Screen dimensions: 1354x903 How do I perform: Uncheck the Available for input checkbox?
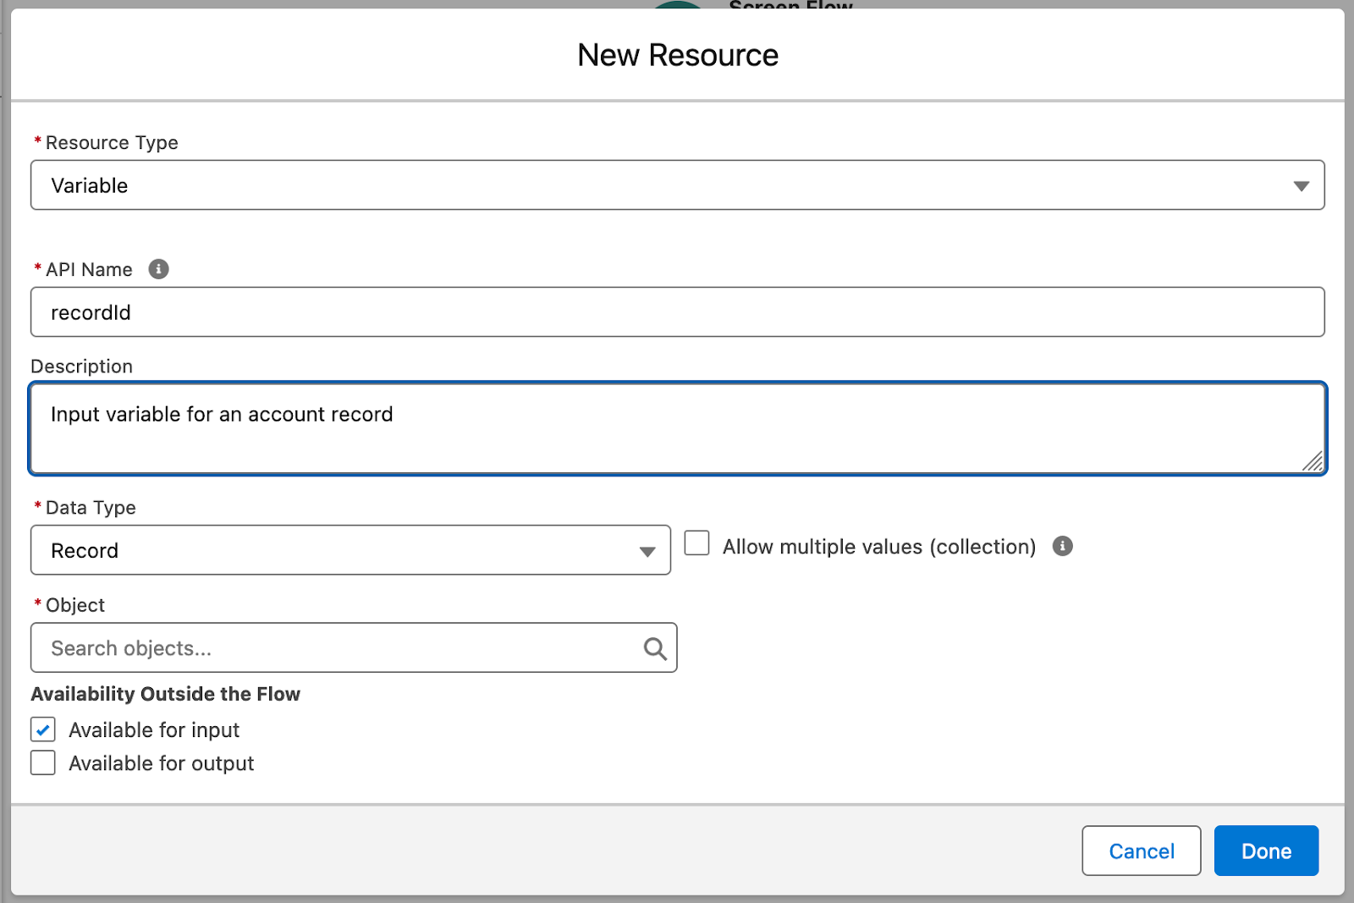coord(43,730)
